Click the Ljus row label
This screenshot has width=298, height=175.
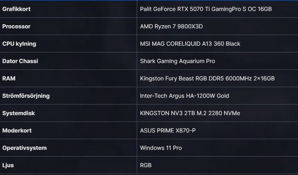(8, 165)
